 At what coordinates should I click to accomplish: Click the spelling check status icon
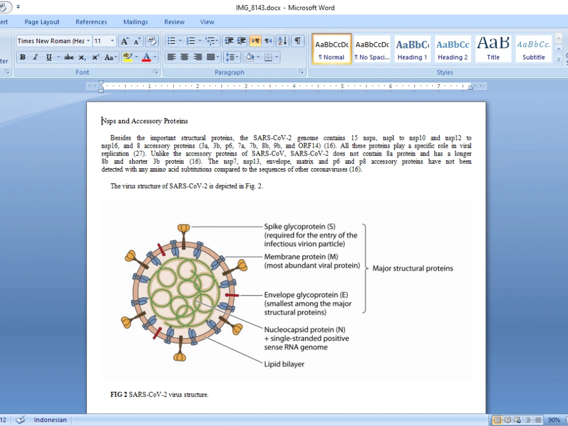(20, 420)
